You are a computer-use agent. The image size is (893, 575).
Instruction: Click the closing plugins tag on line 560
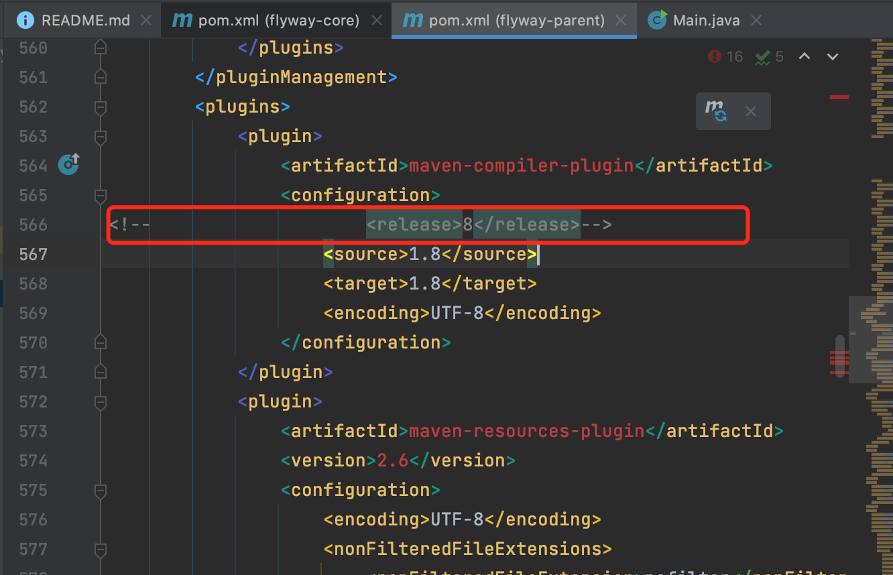click(x=291, y=48)
